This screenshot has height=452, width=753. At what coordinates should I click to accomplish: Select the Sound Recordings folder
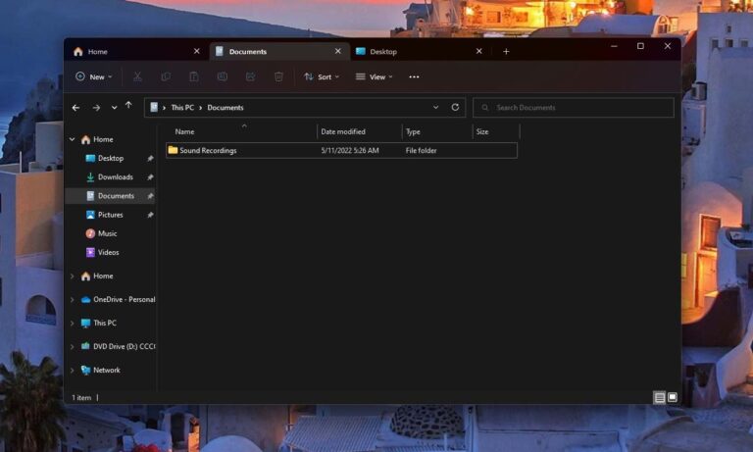tap(341, 150)
